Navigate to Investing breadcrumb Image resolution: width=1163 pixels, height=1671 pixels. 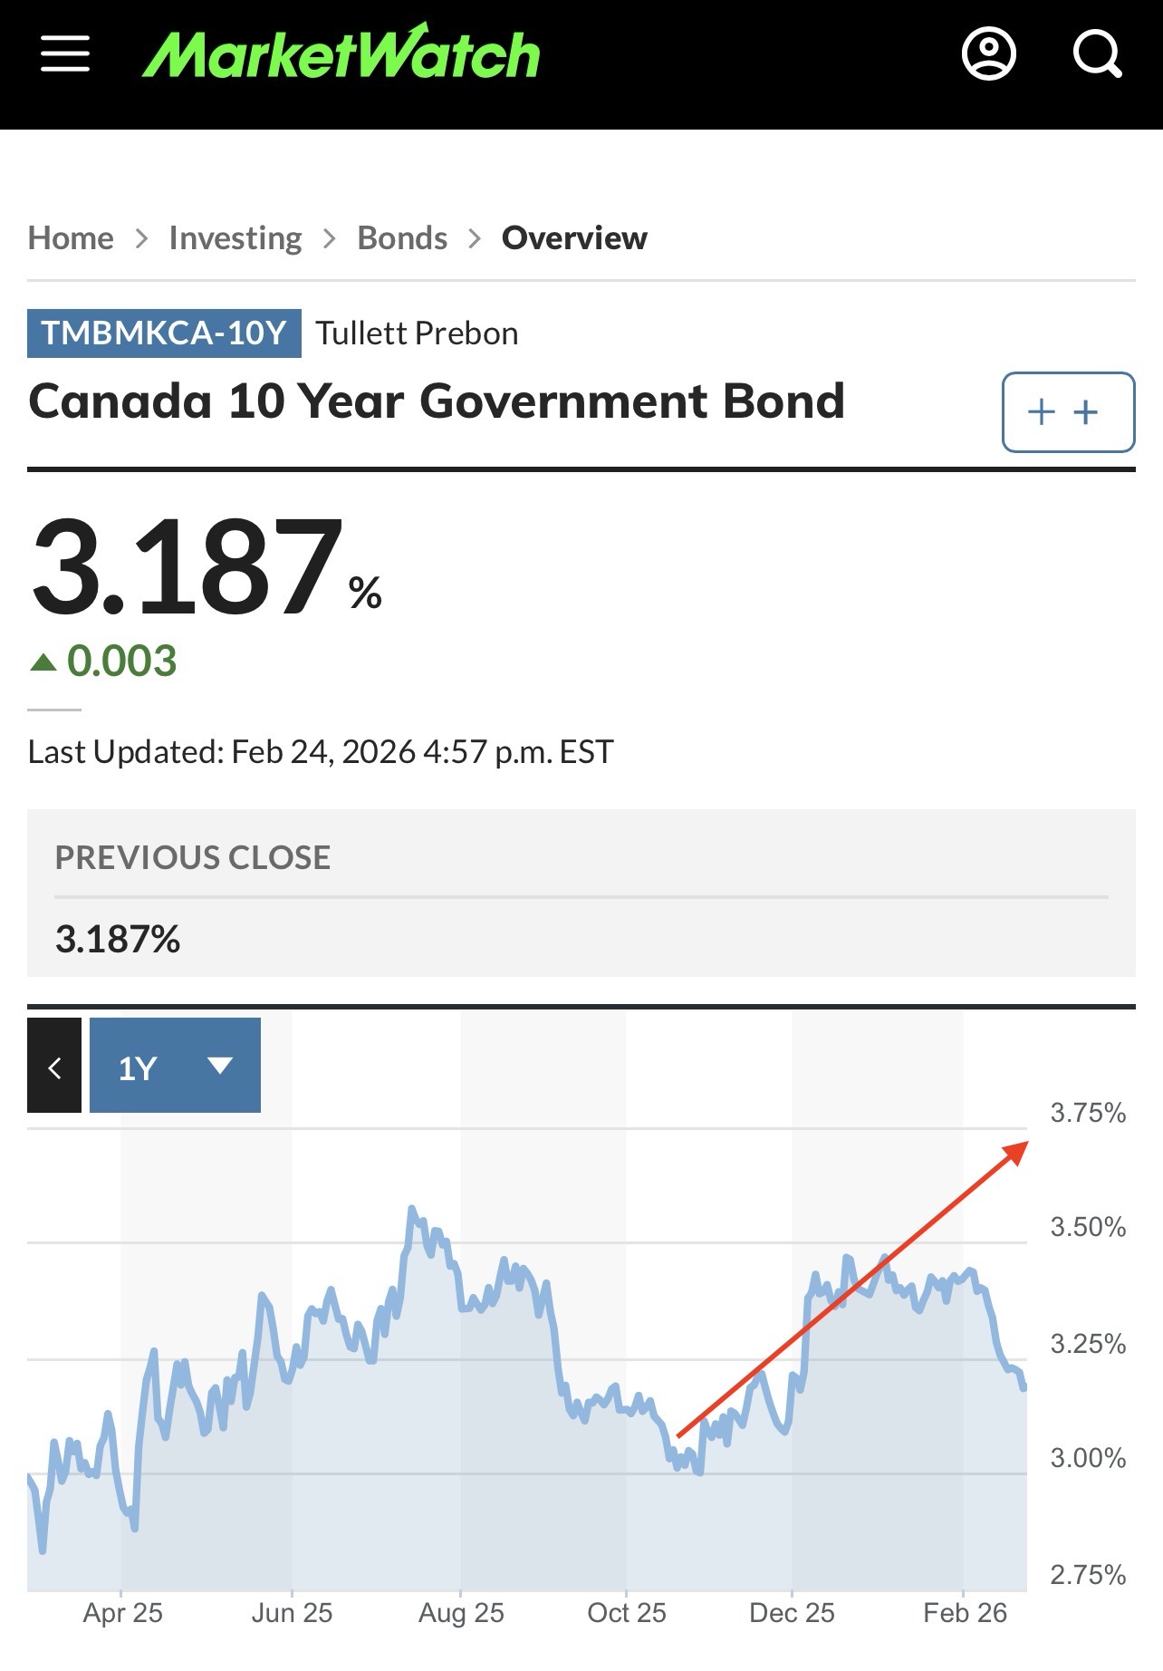[x=235, y=238]
